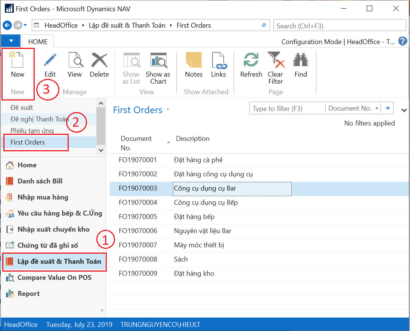This screenshot has width=410, height=331.
Task: Select the Đặt hàng kho row
Action: (259, 273)
